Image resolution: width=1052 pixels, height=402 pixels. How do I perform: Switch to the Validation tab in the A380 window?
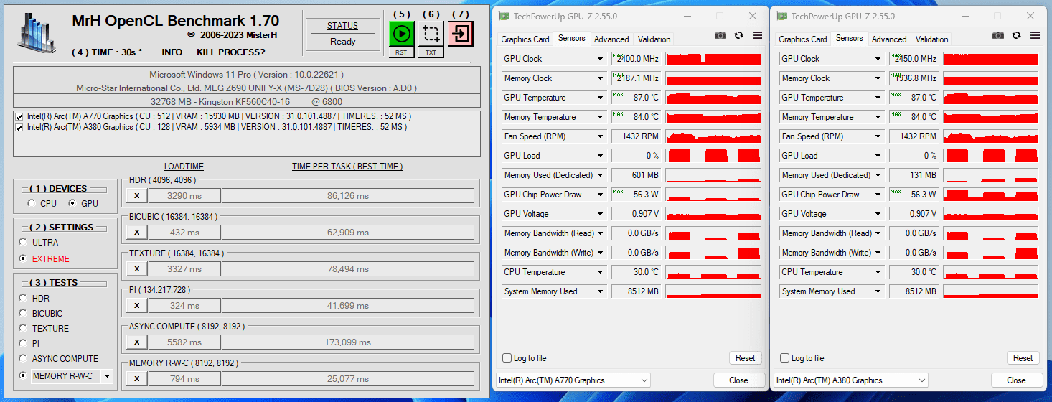pos(932,39)
